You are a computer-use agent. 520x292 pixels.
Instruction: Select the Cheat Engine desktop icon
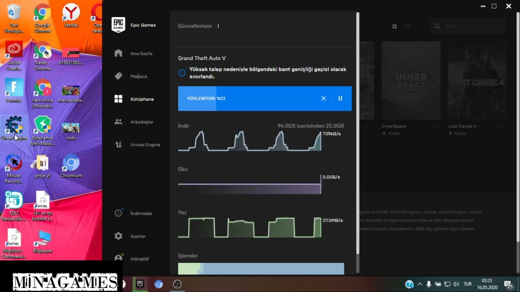point(14,128)
